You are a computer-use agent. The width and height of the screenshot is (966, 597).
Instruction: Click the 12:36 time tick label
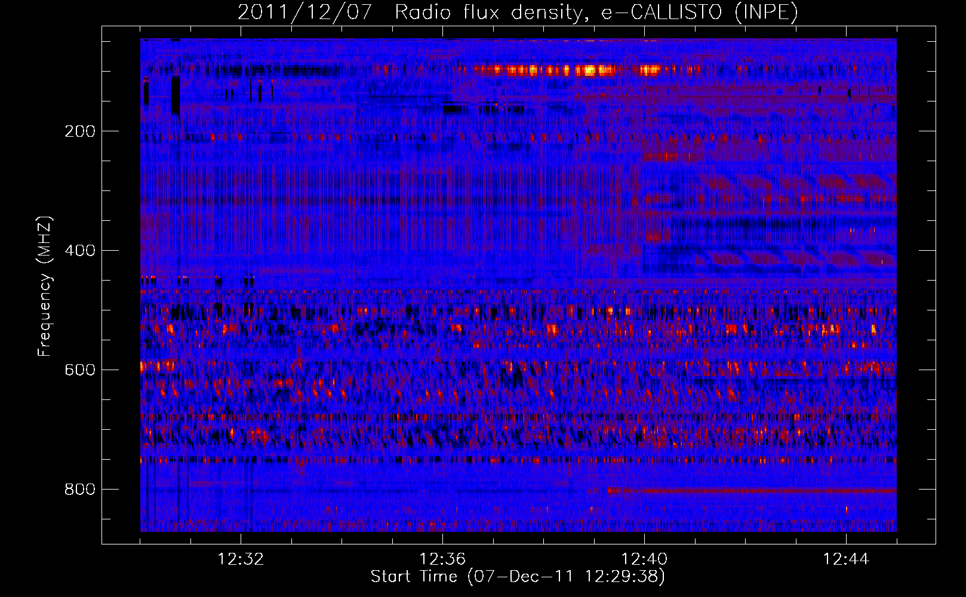442,559
